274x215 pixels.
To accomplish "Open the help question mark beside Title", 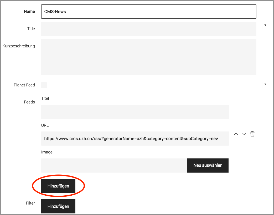I will tap(265, 26).
